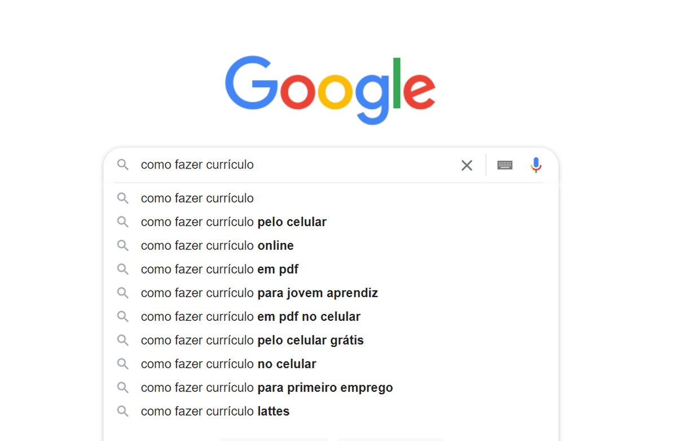This screenshot has width=677, height=441.
Task: Select suggestion ending 'para jovem aprendiz'
Action: point(259,293)
